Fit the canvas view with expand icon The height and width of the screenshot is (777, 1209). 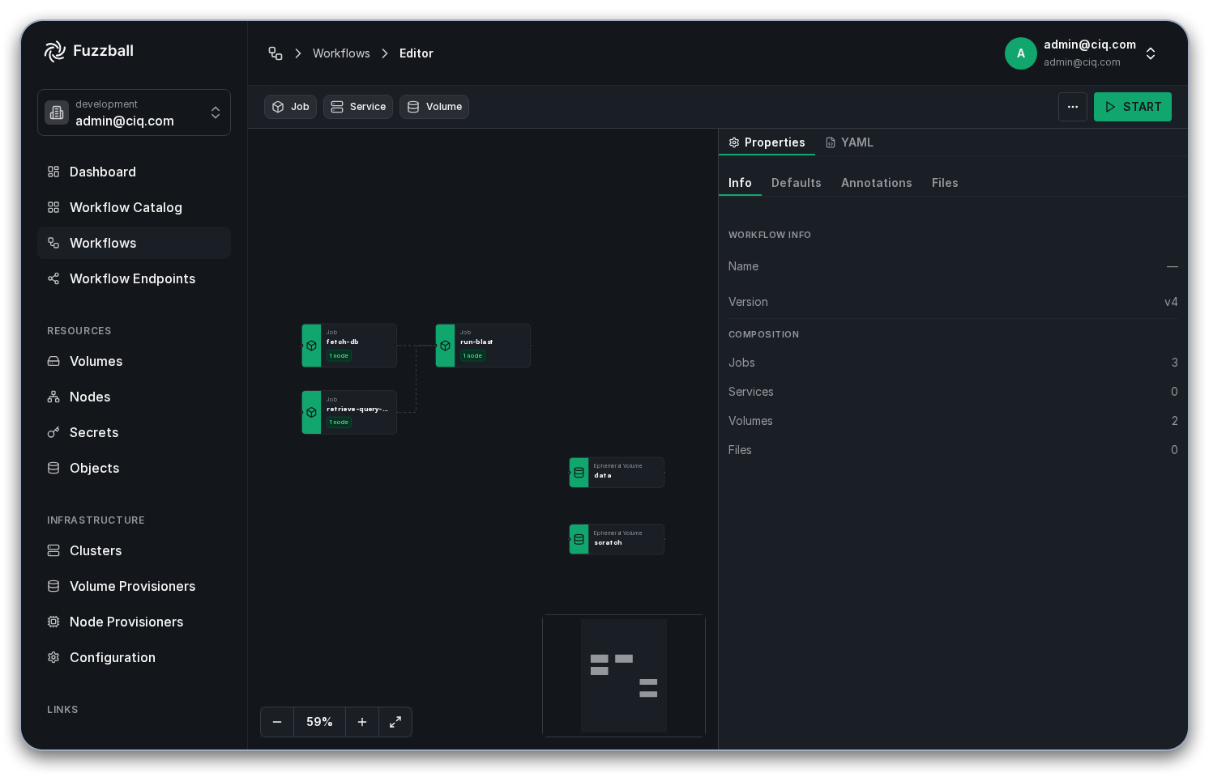[395, 722]
